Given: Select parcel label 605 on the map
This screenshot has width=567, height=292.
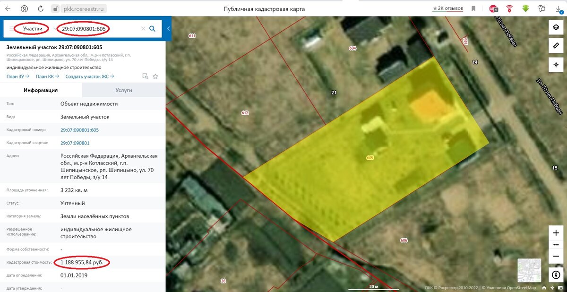Looking at the screenshot, I should tap(370, 158).
